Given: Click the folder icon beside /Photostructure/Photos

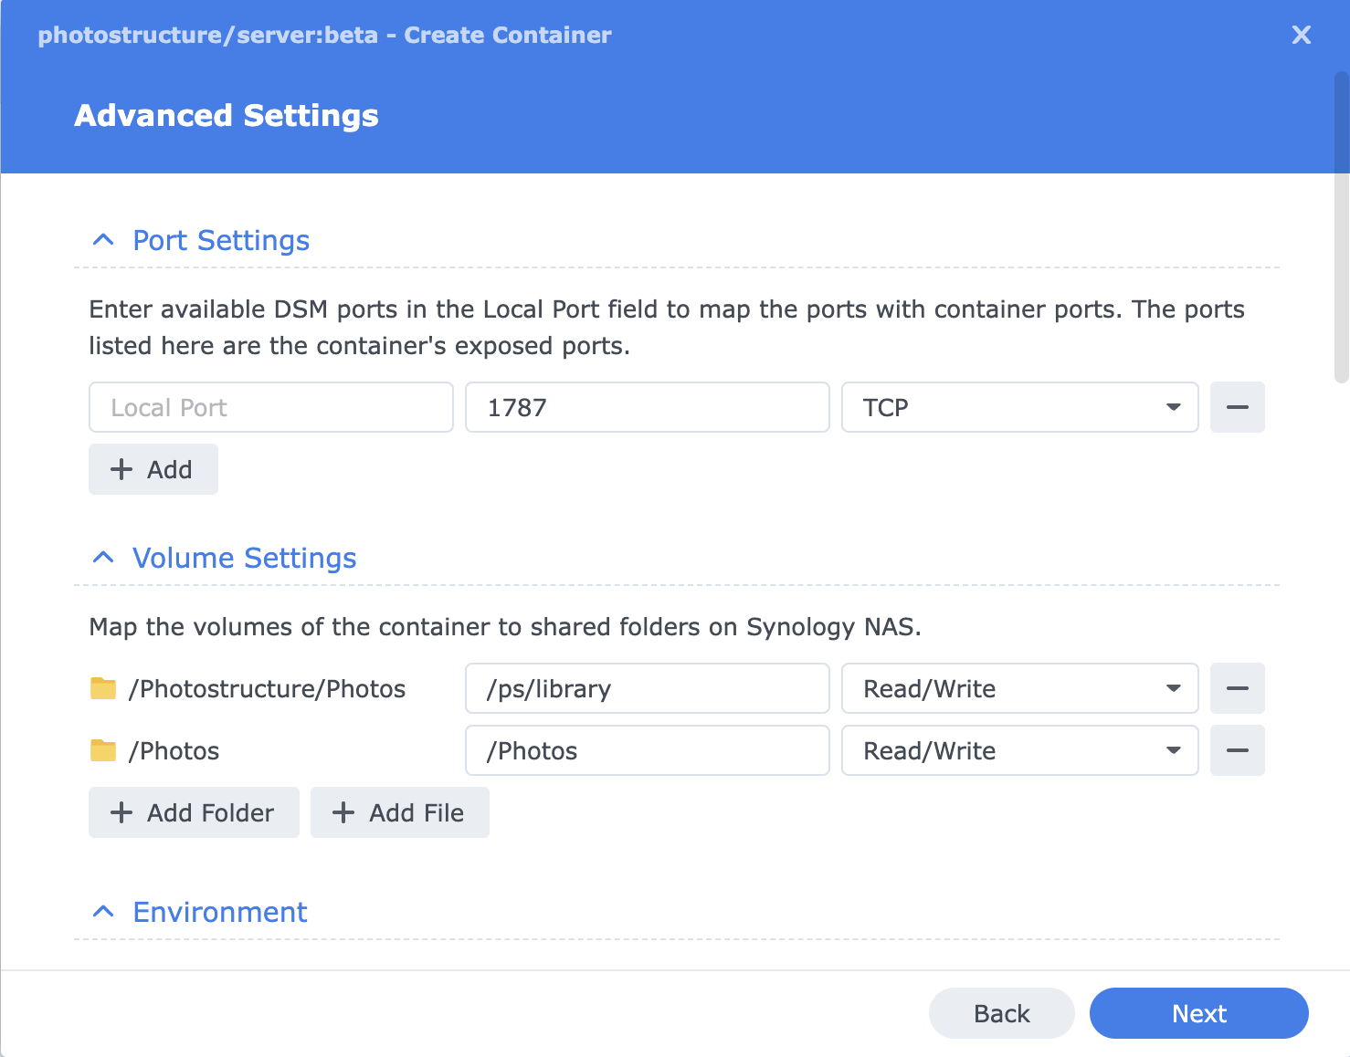Looking at the screenshot, I should 103,689.
